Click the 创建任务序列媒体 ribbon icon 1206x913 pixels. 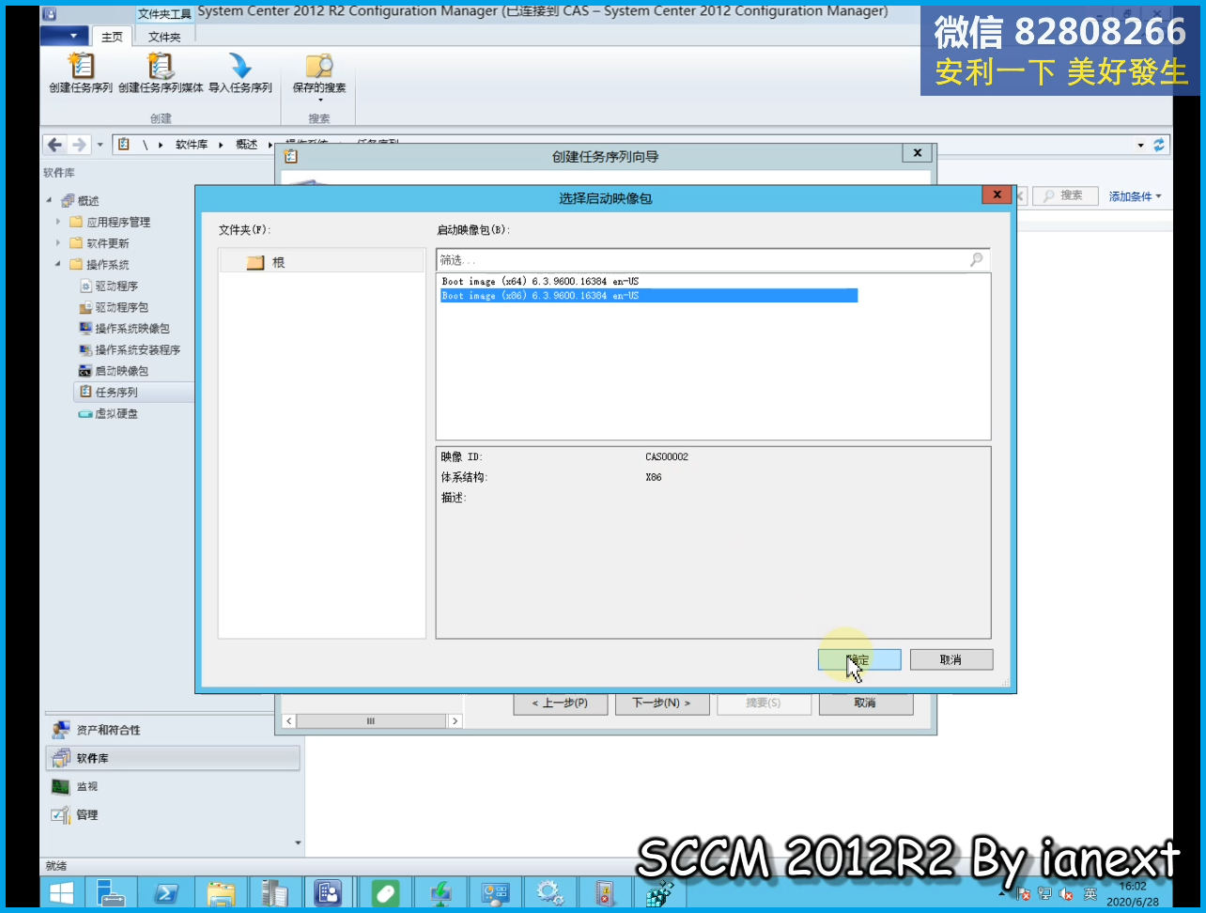tap(161, 66)
